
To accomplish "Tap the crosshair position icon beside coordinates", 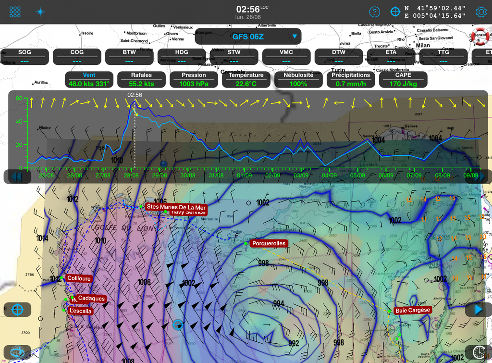I will click(395, 12).
